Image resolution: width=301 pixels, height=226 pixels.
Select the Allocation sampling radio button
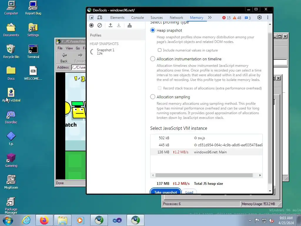pyautogui.click(x=153, y=97)
